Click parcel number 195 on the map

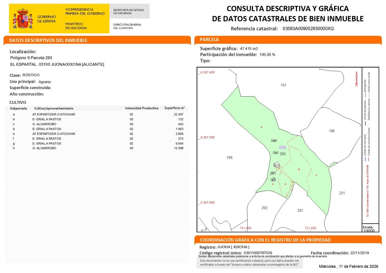(x=230, y=158)
